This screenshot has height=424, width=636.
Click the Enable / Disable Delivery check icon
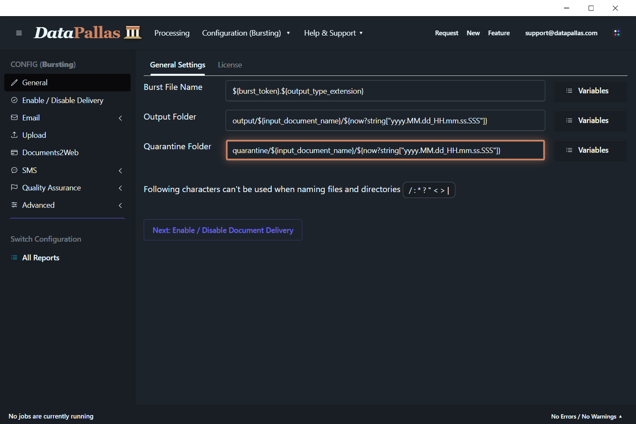14,100
